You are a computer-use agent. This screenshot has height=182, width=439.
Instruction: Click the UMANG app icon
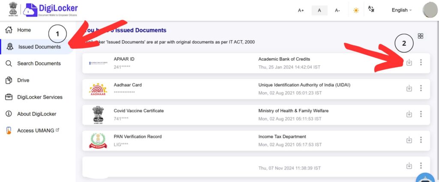pyautogui.click(x=9, y=131)
